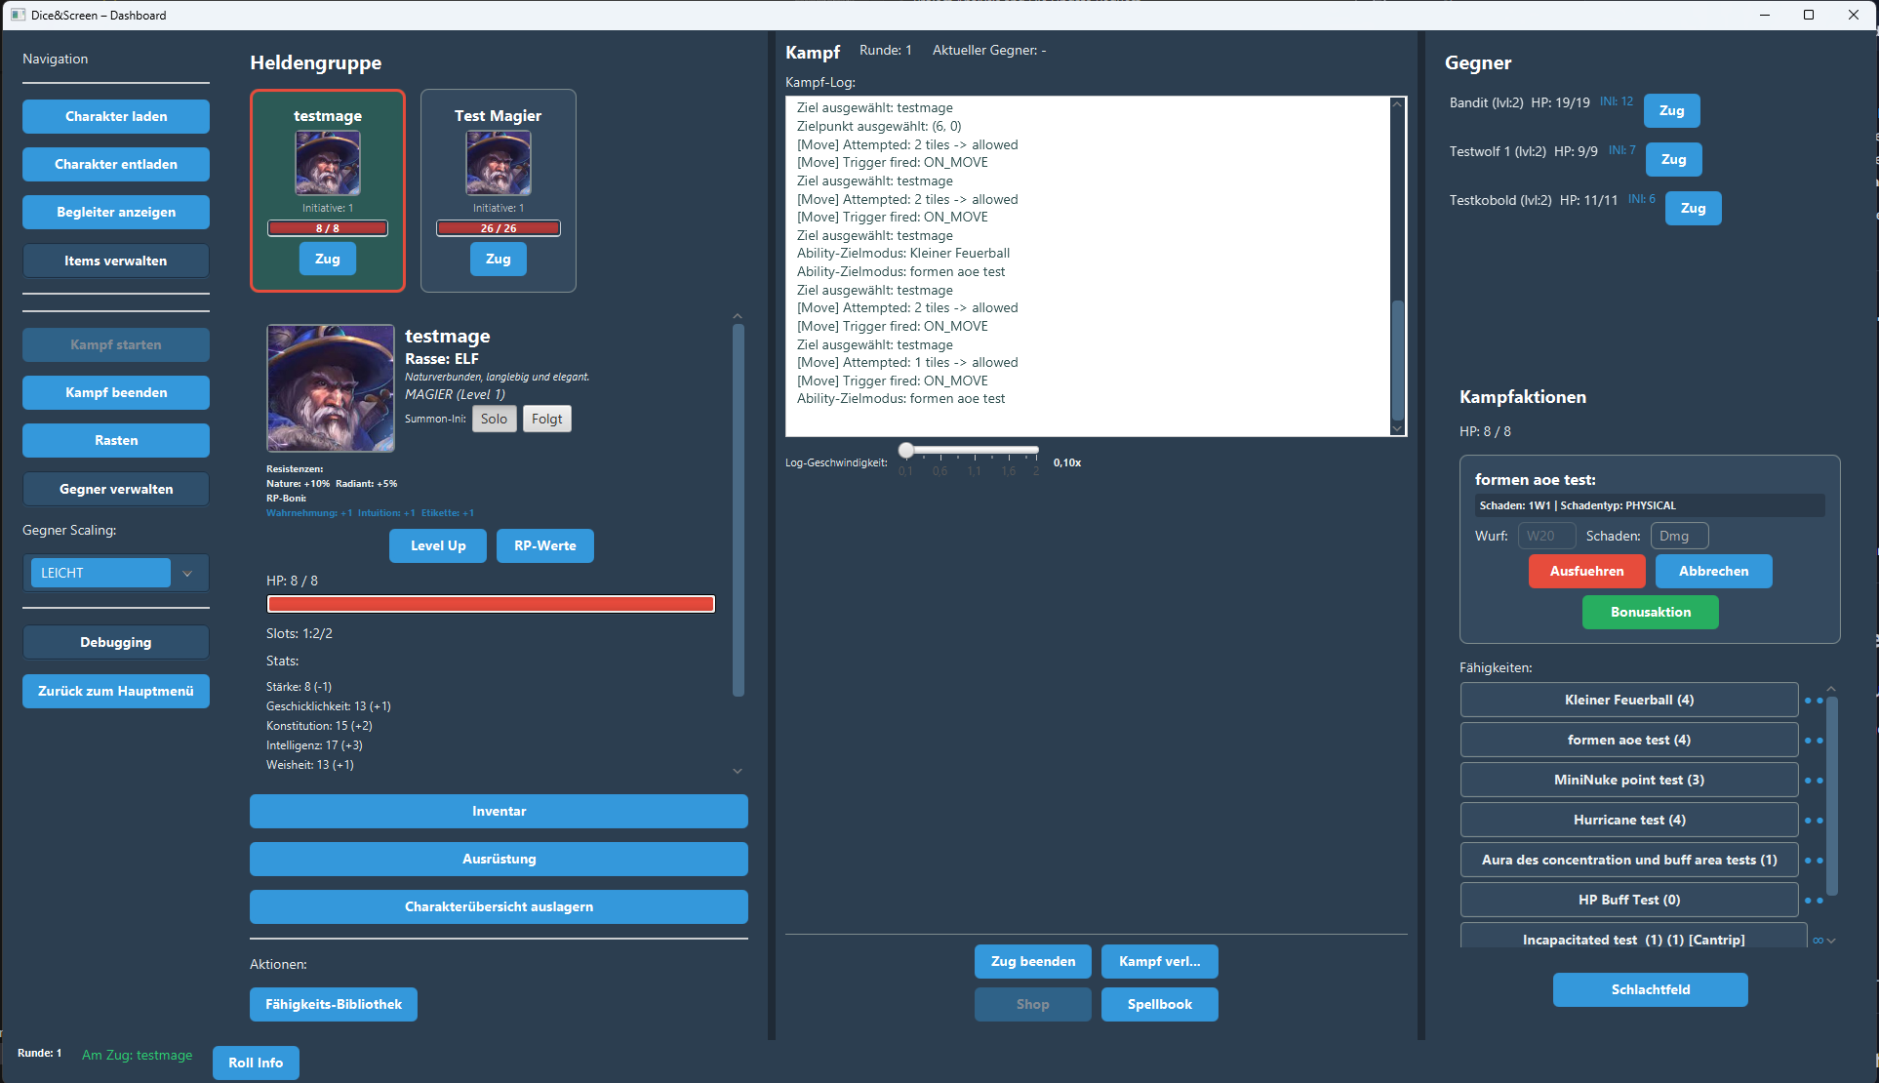Click large testmage character portrait
The width and height of the screenshot is (1879, 1083).
[x=331, y=388]
